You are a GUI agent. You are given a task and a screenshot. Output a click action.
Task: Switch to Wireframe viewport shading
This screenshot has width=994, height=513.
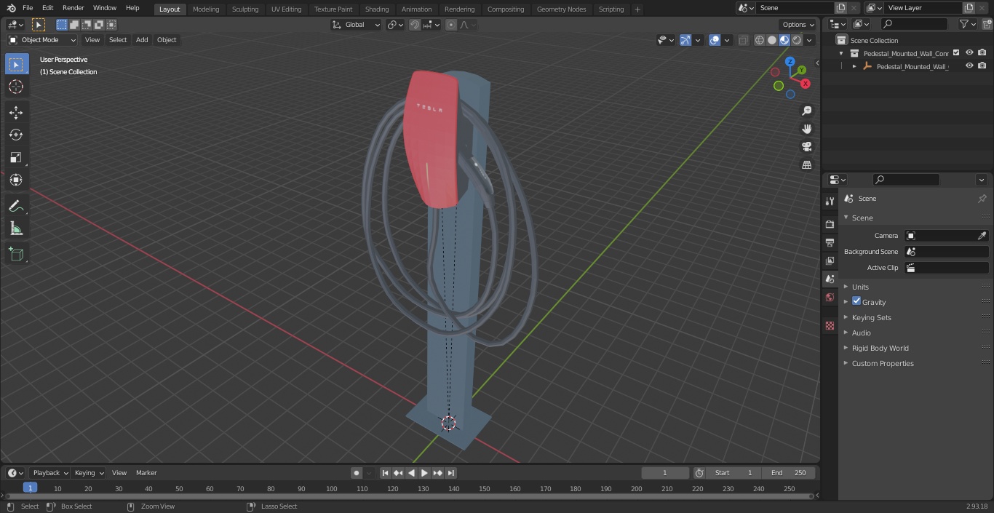(760, 40)
